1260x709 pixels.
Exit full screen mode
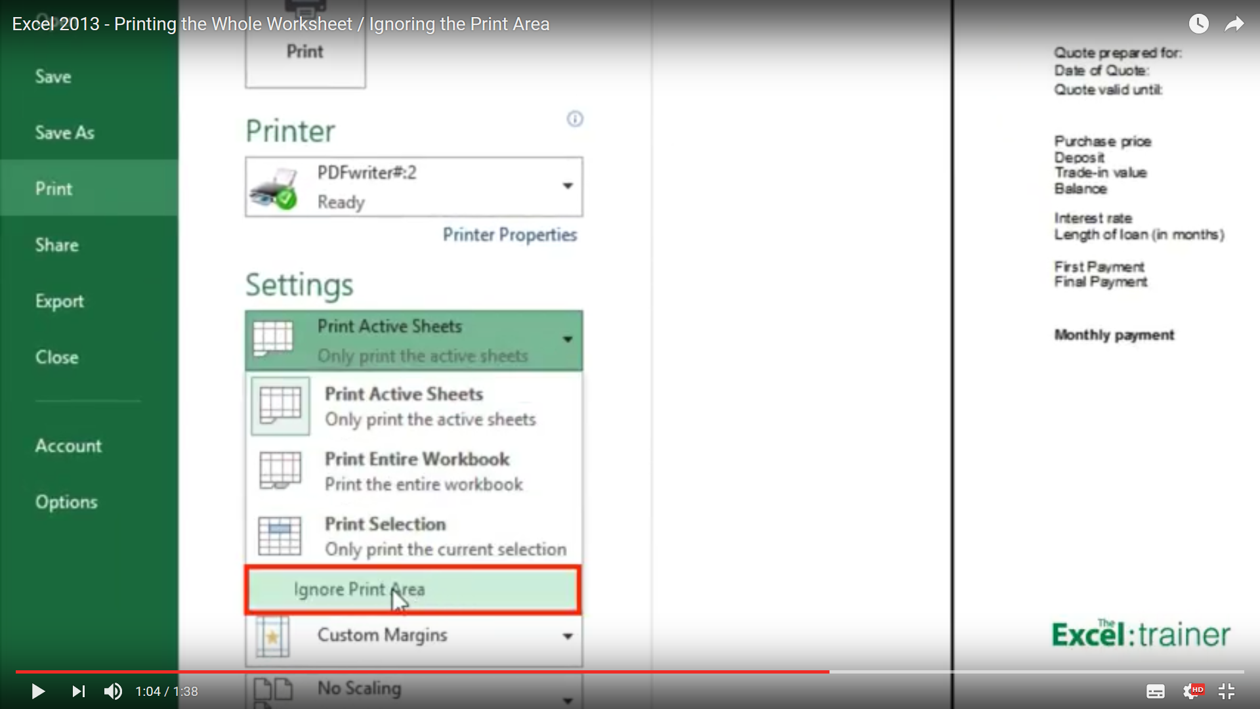pyautogui.click(x=1227, y=691)
